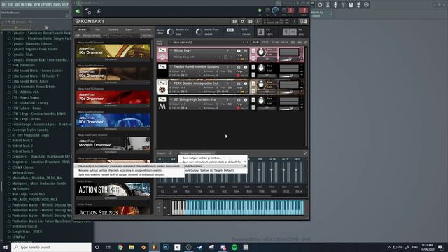Expand the Alicias Keys instrument header arrow
This screenshot has width=448, height=252.
(x=171, y=51)
